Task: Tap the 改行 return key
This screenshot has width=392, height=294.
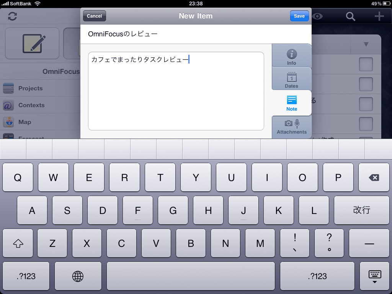Action: coord(361,210)
